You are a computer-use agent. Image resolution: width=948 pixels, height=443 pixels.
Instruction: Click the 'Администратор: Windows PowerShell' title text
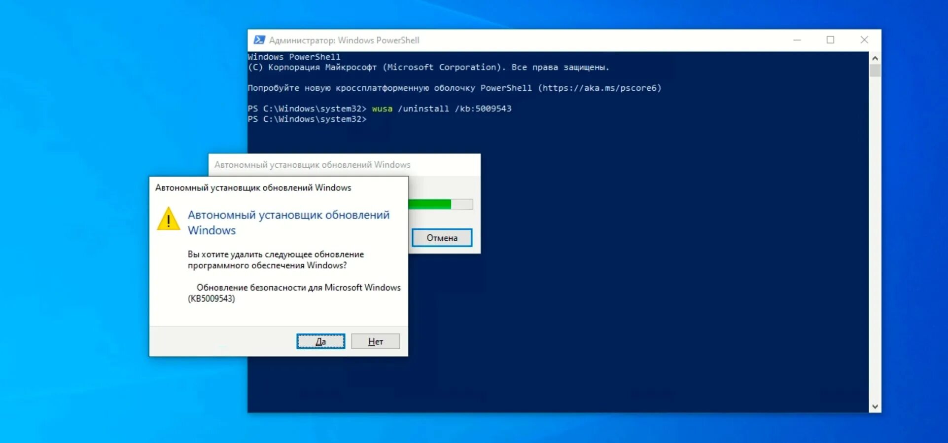click(x=344, y=40)
